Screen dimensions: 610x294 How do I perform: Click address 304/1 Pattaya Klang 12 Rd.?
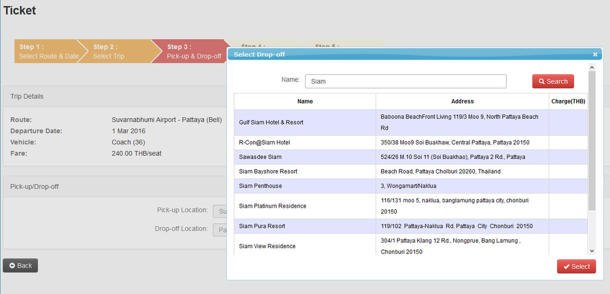pyautogui.click(x=450, y=246)
